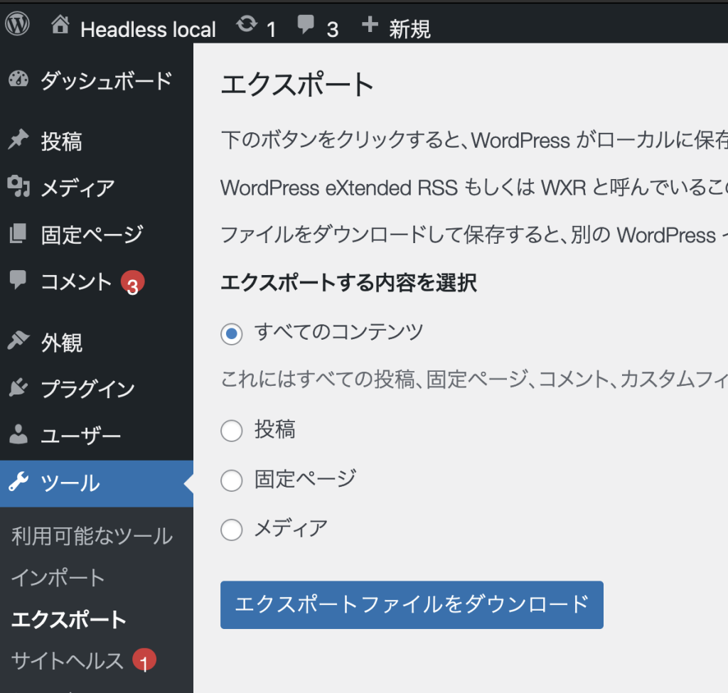Viewport: 728px width, 693px height.
Task: Go to インポート submenu
Action: pyautogui.click(x=58, y=578)
